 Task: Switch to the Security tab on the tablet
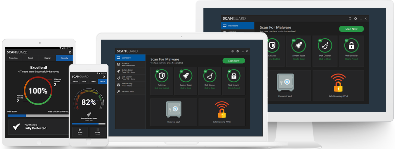click(65, 58)
